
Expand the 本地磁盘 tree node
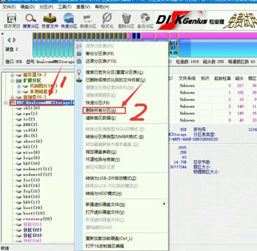[19, 92]
